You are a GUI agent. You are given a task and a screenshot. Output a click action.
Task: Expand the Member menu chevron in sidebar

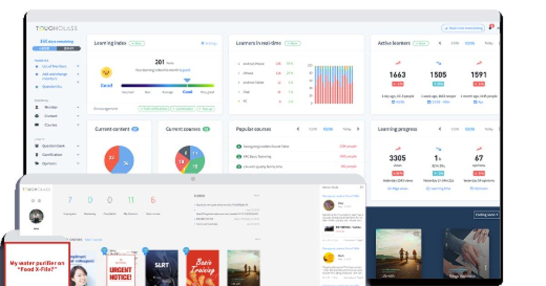pyautogui.click(x=78, y=107)
